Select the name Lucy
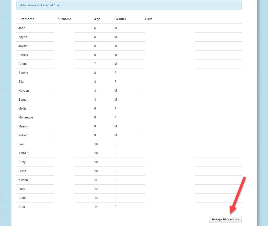Screen dimensions: 268x226 coord(22,189)
